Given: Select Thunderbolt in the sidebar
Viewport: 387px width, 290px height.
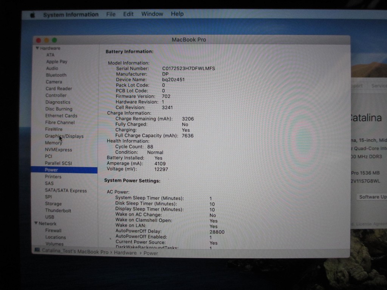Looking at the screenshot, I should [58, 210].
